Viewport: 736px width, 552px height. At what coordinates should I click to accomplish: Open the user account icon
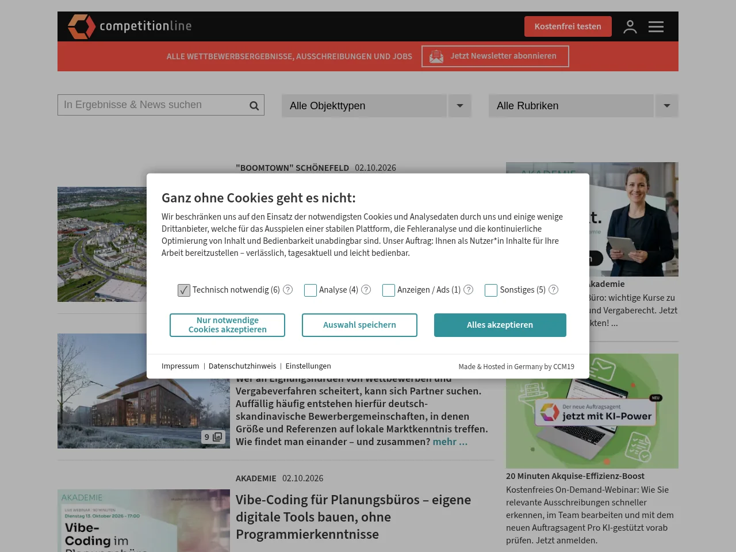[630, 26]
